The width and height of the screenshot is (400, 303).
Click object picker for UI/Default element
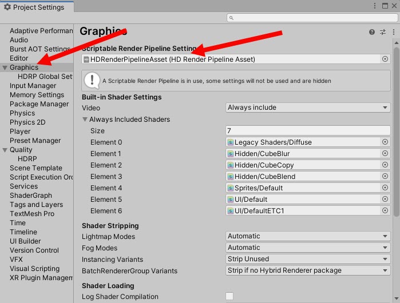pyautogui.click(x=385, y=199)
